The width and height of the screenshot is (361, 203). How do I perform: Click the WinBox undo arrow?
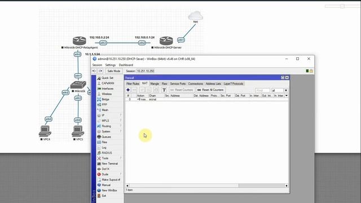94,71
